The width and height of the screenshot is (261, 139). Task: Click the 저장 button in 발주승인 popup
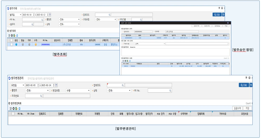[226, 26]
